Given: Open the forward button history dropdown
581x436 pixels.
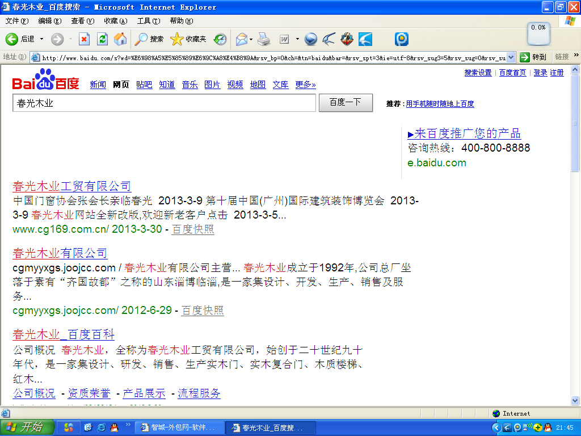Looking at the screenshot, I should pos(70,39).
